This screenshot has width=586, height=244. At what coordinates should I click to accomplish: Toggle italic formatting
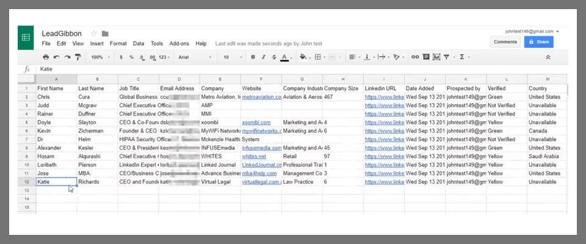click(263, 57)
